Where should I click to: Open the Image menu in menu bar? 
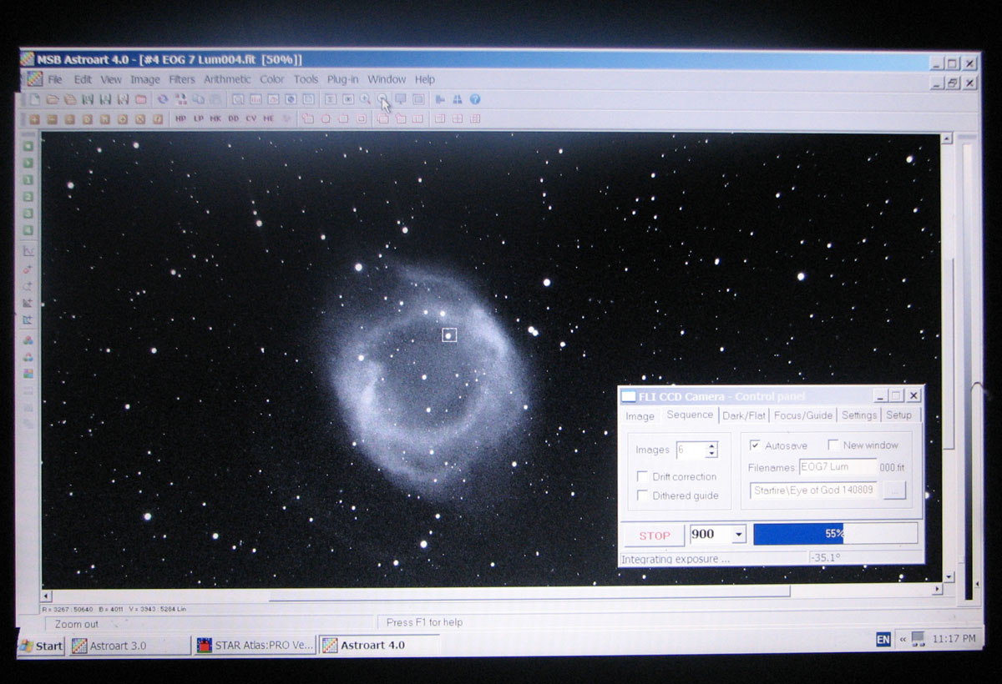144,79
